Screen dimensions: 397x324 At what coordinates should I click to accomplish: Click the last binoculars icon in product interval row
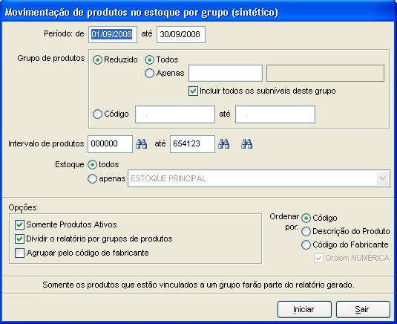tap(246, 143)
